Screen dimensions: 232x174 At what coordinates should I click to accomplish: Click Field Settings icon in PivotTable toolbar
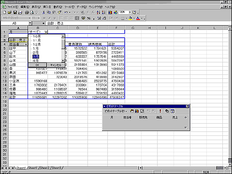(x=167, y=111)
